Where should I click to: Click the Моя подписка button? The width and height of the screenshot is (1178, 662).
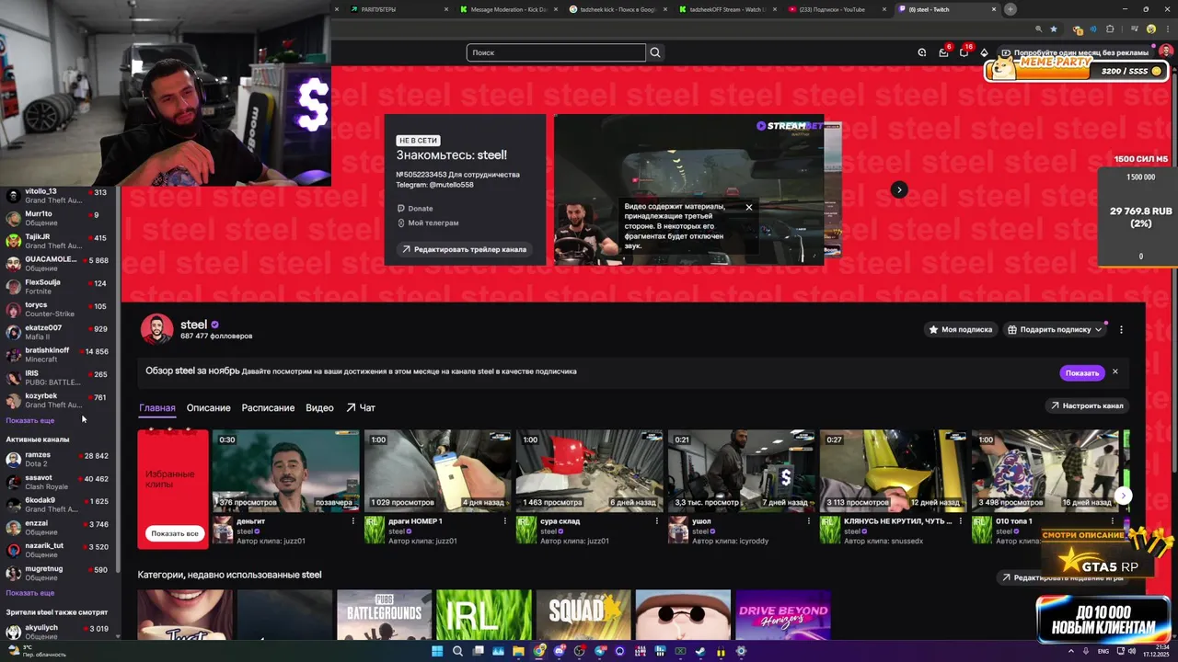960,329
